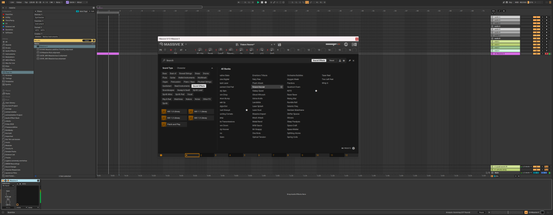Select MX 1.0 Library bank
This screenshot has height=215, width=553.
click(174, 112)
